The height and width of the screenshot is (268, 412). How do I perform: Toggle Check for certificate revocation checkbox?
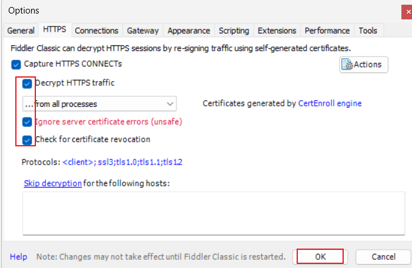click(27, 140)
